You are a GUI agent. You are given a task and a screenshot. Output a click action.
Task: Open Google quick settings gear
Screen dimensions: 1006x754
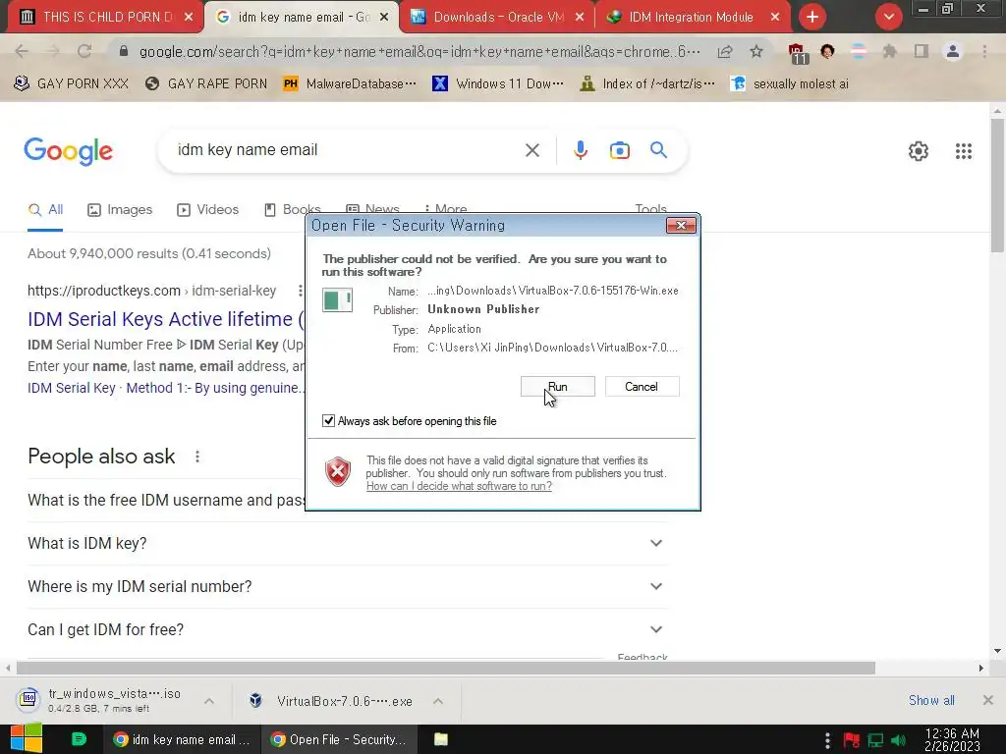pyautogui.click(x=919, y=151)
